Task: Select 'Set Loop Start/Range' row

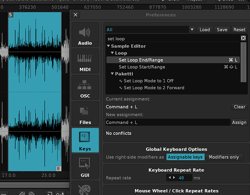Action: pyautogui.click(x=173, y=67)
